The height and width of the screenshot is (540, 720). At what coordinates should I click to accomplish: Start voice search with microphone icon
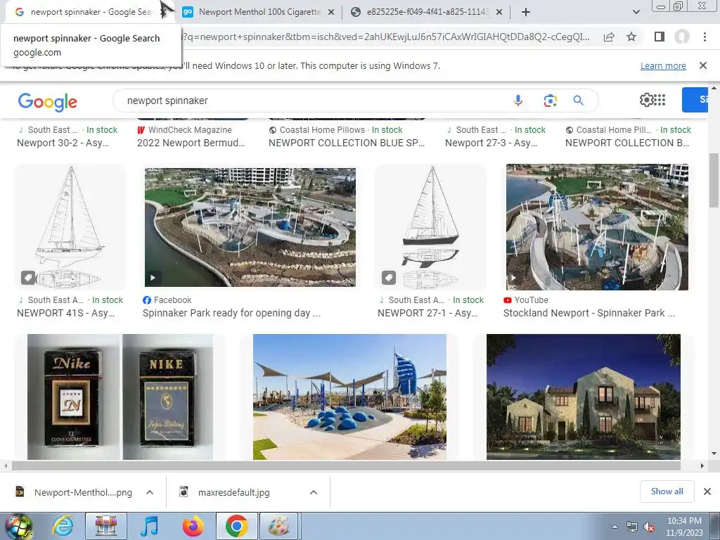(518, 100)
